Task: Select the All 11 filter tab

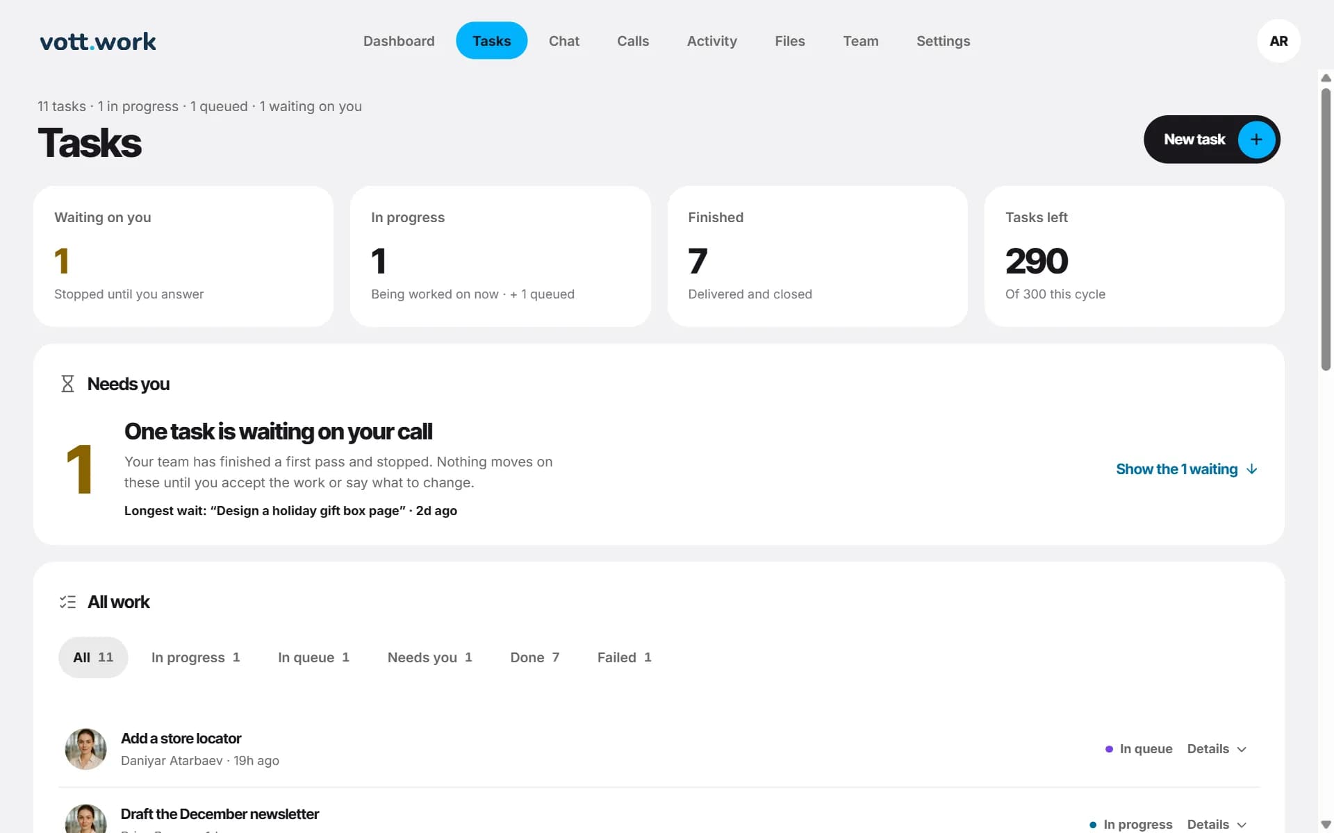Action: click(x=93, y=657)
